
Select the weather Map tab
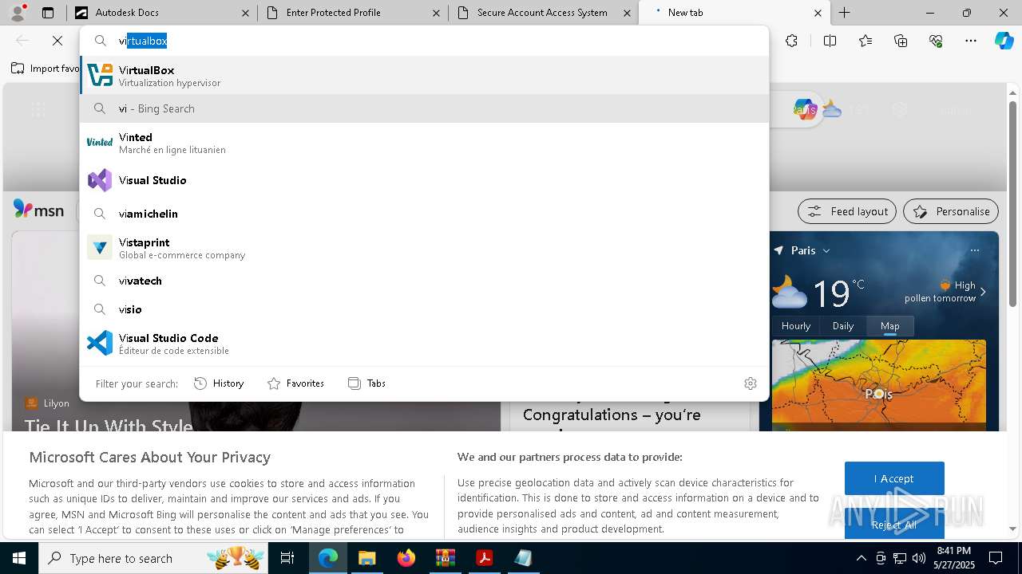[x=890, y=326]
